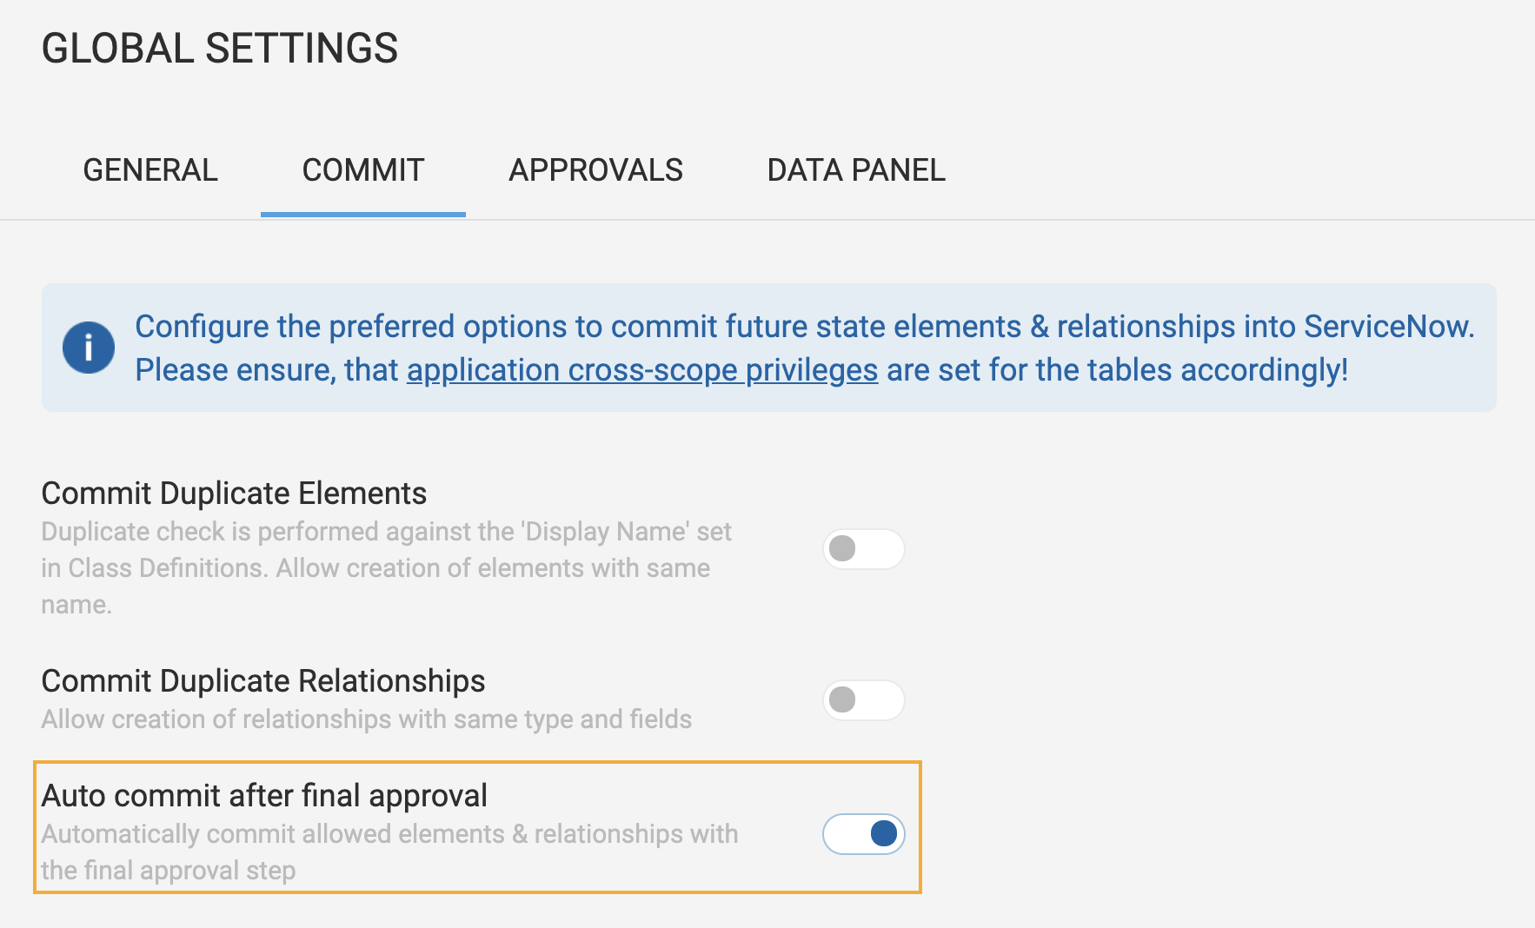Click the 'Please ensure, that' banner text
This screenshot has width=1535, height=928.
(266, 370)
